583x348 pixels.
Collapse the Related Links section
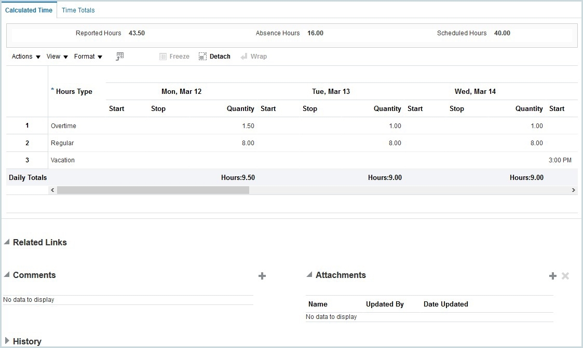(6, 242)
